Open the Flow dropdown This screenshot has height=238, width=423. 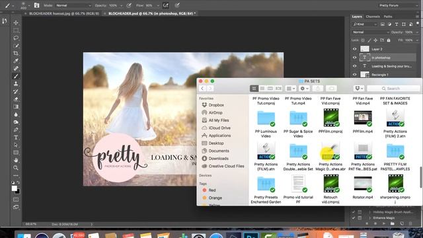(x=158, y=5)
